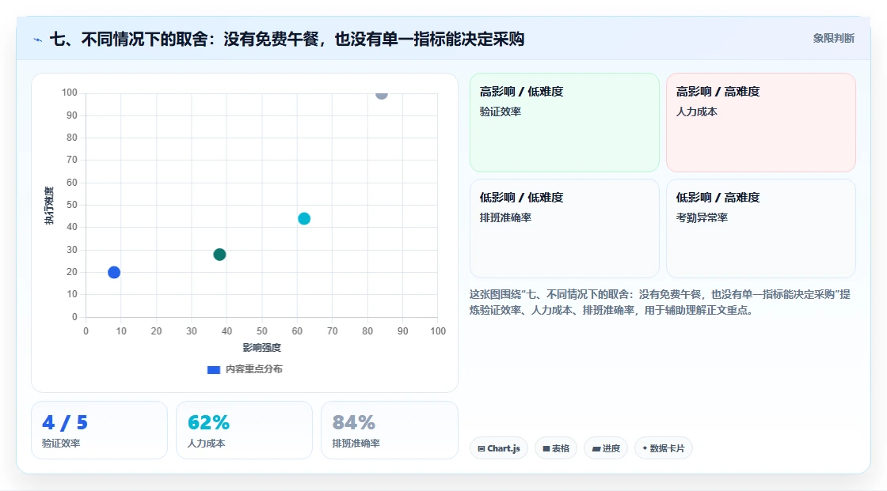Click the 影响强度 x-axis title
Viewport: 887px width, 491px height.
coord(261,347)
